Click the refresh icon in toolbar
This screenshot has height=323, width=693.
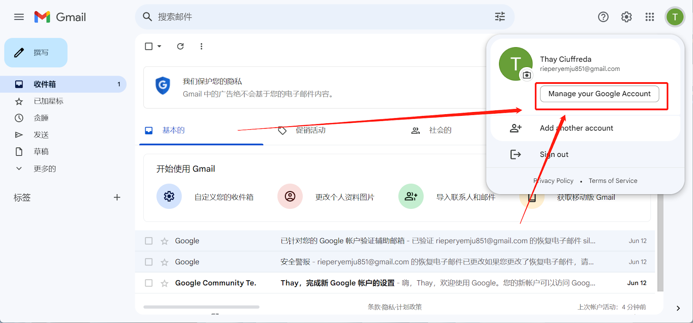180,46
